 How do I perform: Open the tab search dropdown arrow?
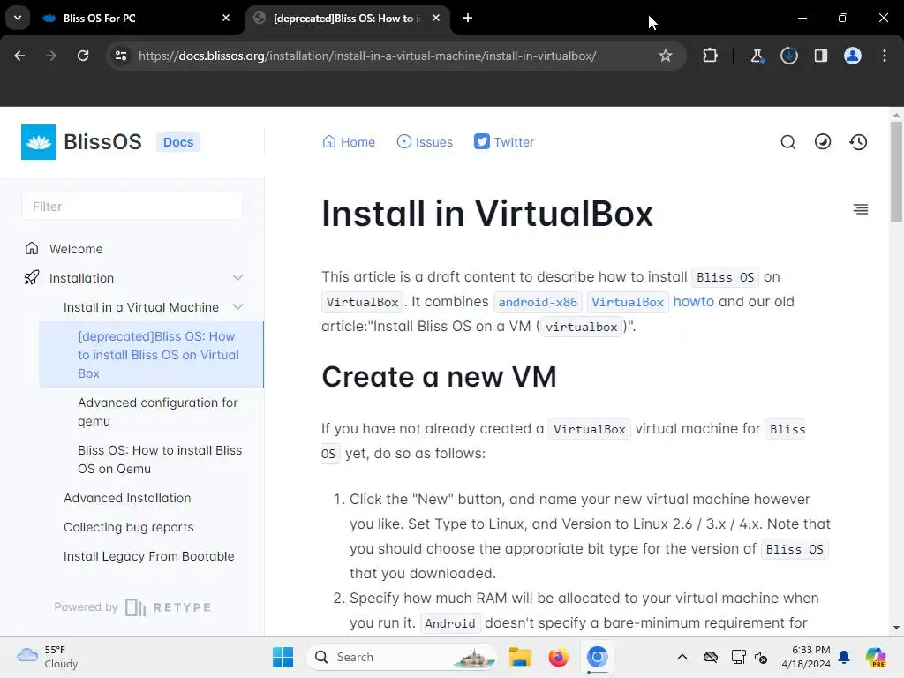18,18
